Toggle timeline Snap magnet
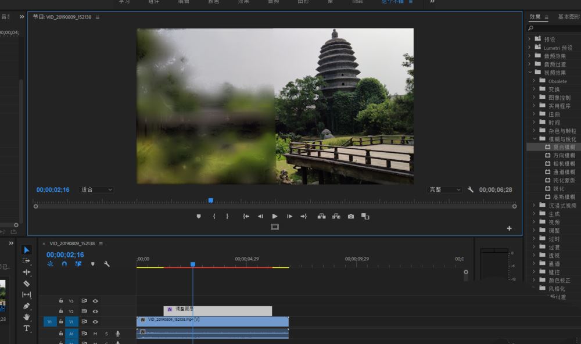Viewport: 581px width, 344px height. 64,264
